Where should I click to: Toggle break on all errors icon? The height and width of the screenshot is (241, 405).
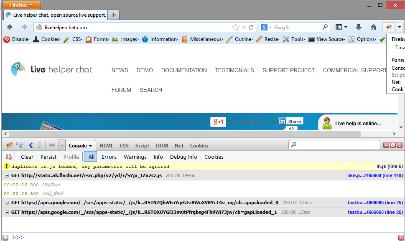tap(9, 157)
